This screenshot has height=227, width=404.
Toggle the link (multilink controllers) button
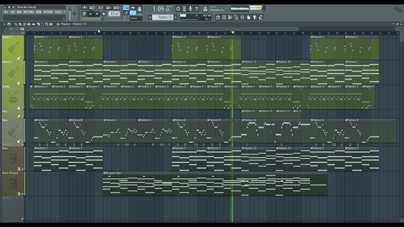coord(133,13)
